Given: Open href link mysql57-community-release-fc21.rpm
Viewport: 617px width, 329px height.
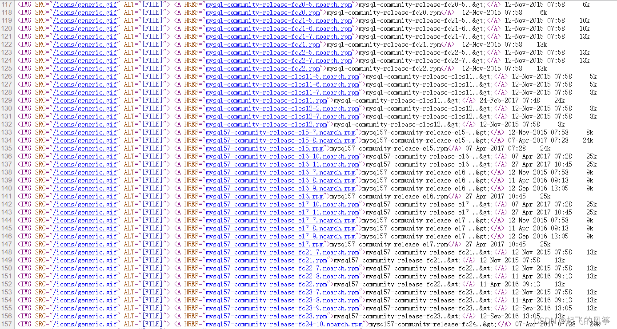Looking at the screenshot, I should [x=266, y=260].
